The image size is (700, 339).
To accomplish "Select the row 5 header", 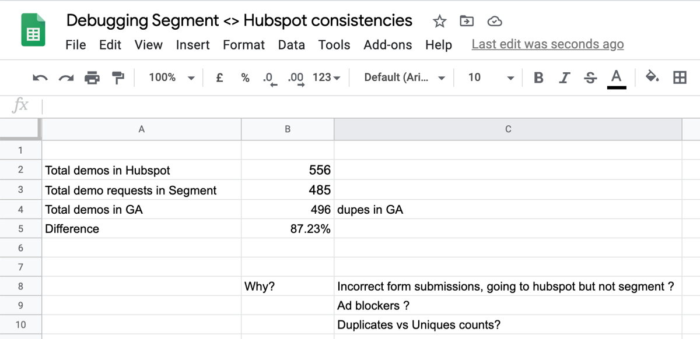I will pyautogui.click(x=20, y=228).
